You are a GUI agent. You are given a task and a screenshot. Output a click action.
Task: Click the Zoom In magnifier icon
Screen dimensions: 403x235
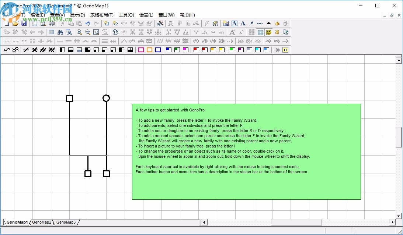(x=79, y=32)
